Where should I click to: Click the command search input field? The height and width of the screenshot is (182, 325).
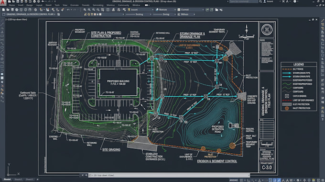[x=244, y=1]
